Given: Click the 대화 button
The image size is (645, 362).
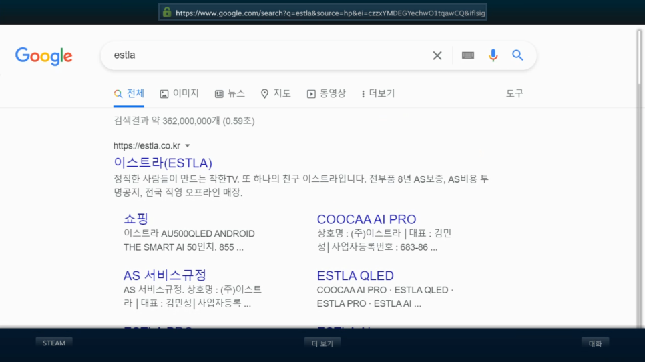Looking at the screenshot, I should click(x=595, y=343).
